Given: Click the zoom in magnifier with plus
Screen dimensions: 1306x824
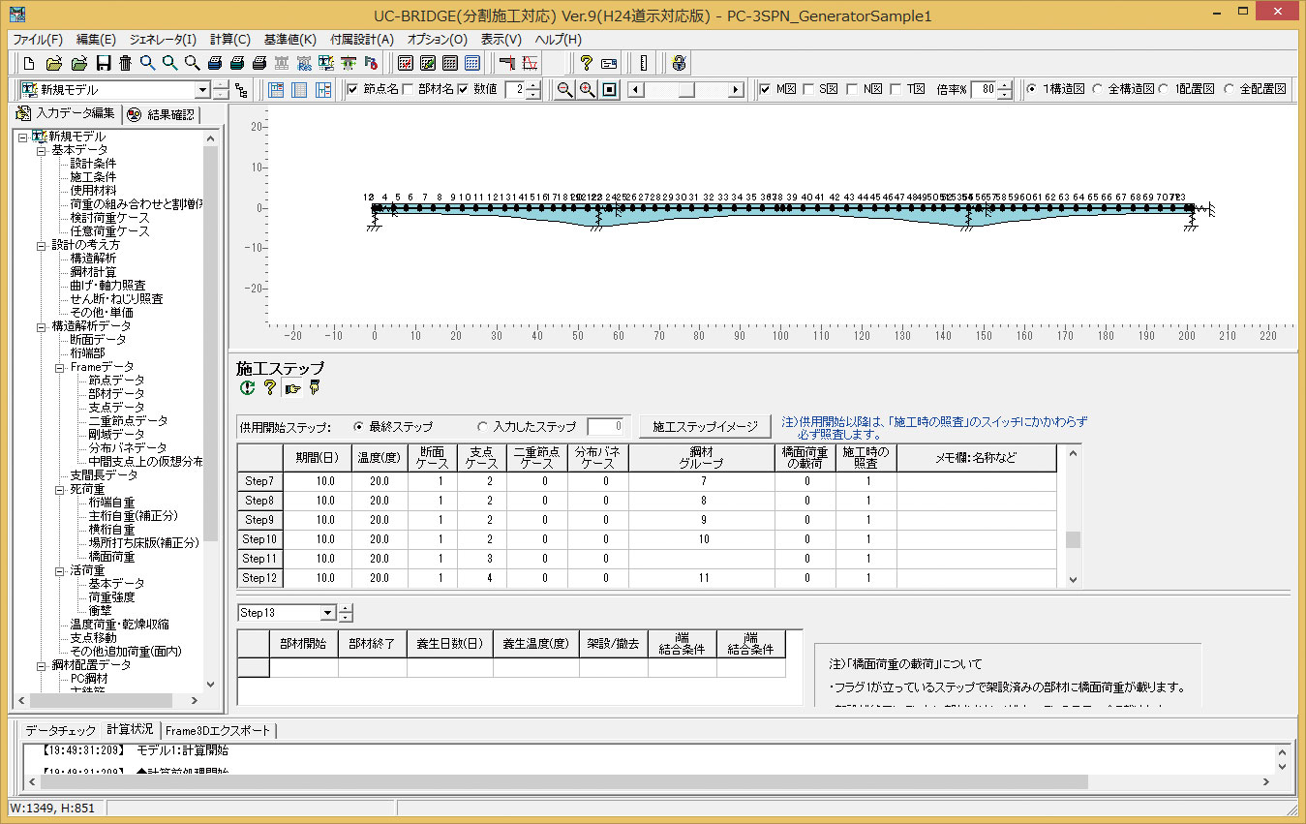Looking at the screenshot, I should pos(587,90).
